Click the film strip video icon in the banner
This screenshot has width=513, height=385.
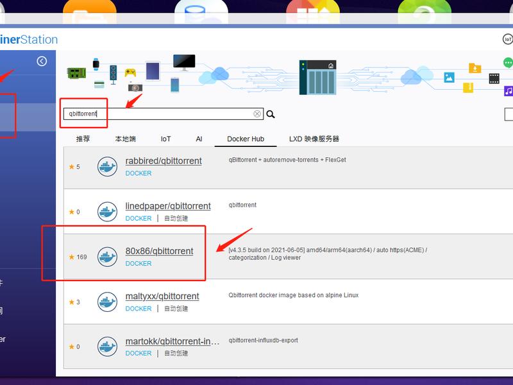494,78
